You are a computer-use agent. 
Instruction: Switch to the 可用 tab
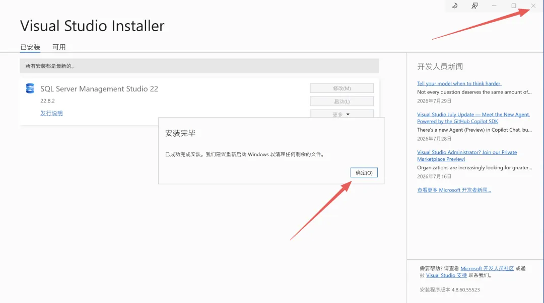click(x=59, y=47)
